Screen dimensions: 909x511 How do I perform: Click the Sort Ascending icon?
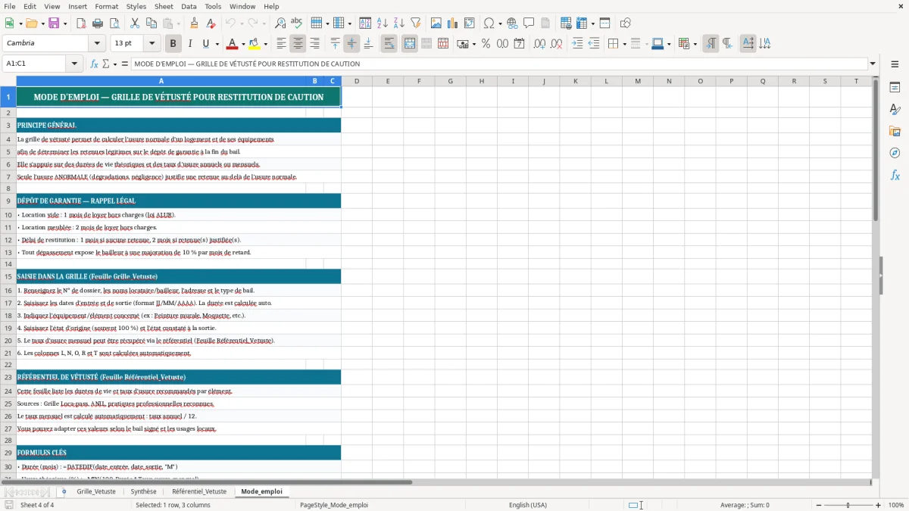tap(383, 23)
